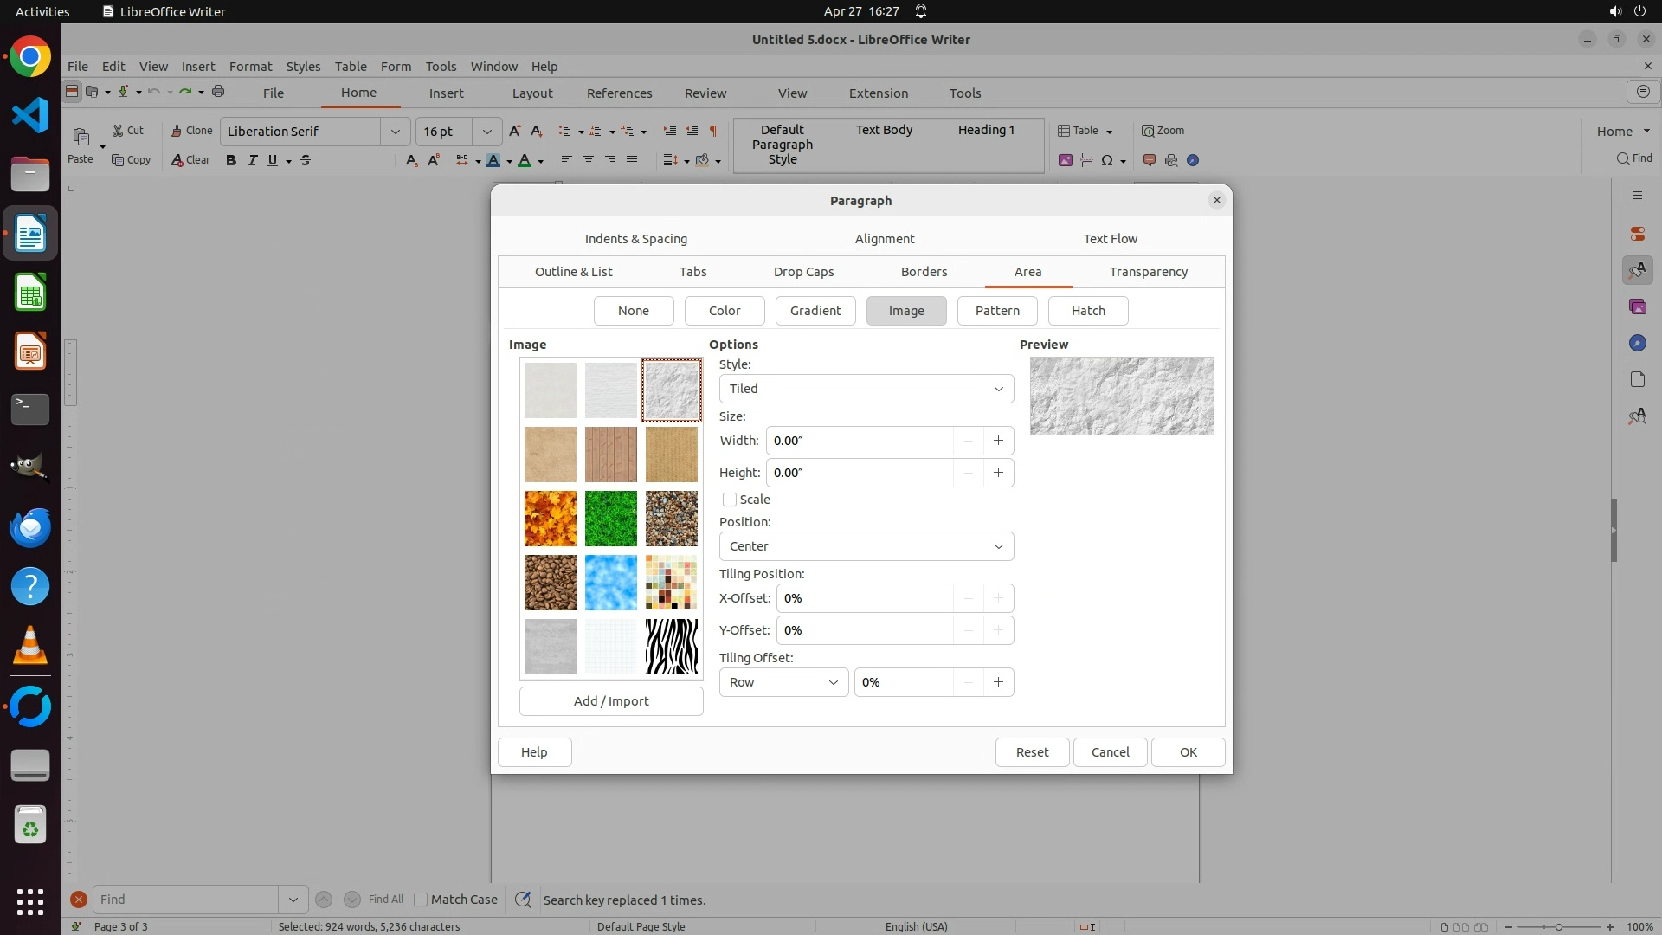
Task: Click the justified alignment icon
Action: coord(632,160)
